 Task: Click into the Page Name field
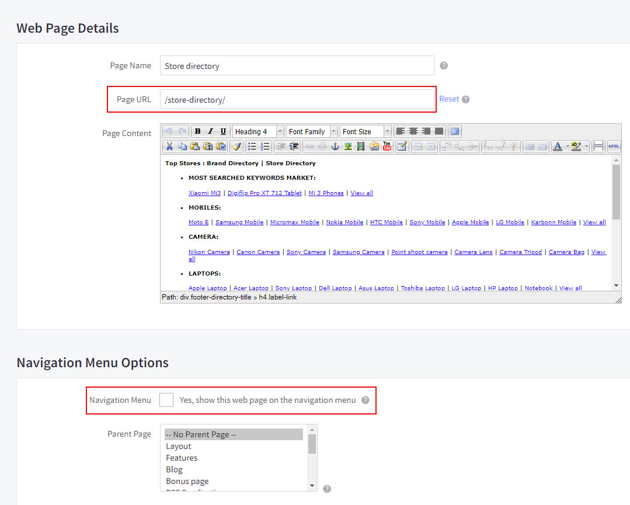(297, 66)
